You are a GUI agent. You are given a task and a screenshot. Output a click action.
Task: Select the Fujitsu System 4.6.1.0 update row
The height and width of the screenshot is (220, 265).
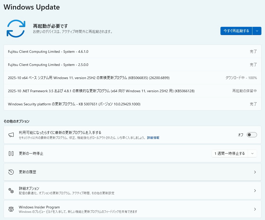48,52
